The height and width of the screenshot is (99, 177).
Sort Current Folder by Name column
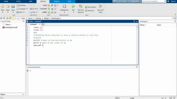pos(9,24)
